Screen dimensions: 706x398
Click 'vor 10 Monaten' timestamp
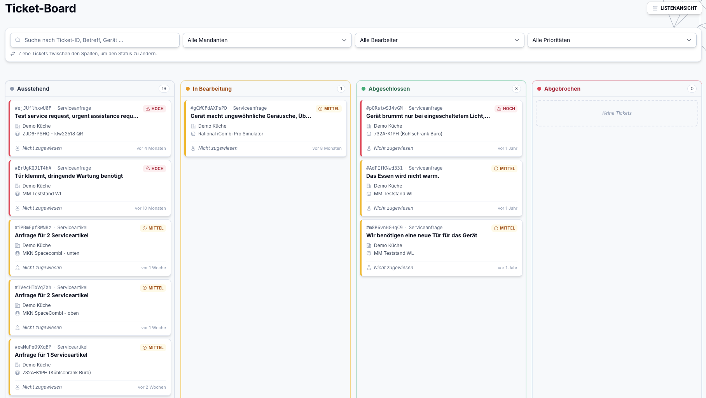pyautogui.click(x=150, y=208)
